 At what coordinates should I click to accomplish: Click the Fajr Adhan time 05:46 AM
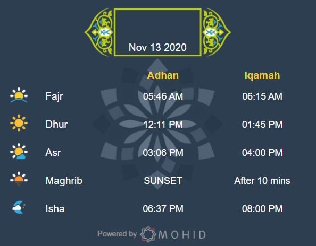click(163, 96)
